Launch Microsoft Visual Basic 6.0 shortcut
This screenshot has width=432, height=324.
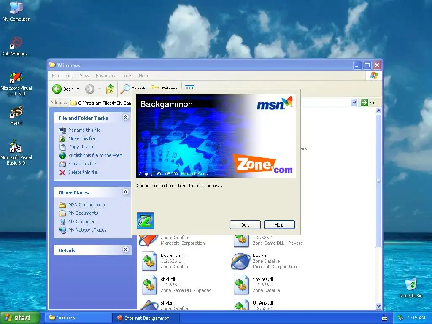[x=16, y=152]
